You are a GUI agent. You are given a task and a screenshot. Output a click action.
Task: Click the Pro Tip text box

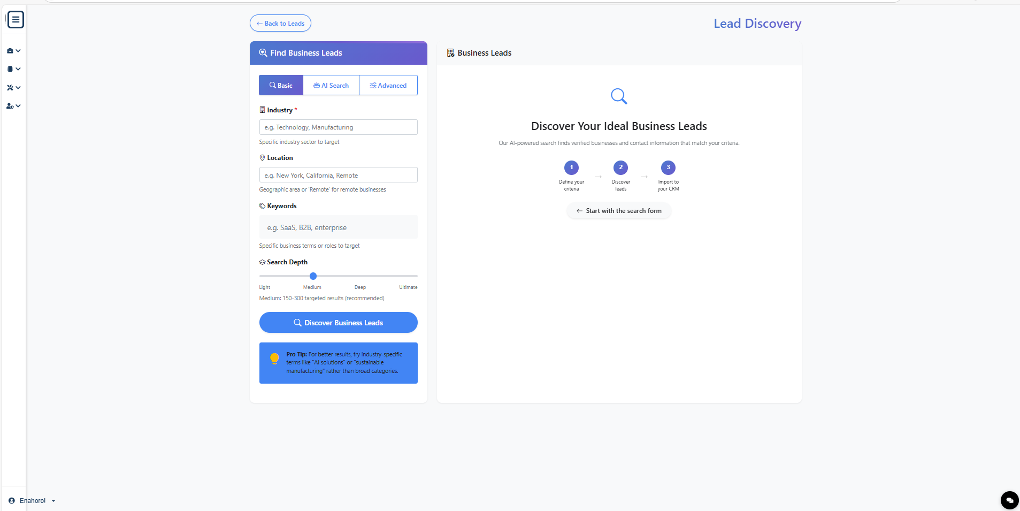tap(338, 363)
